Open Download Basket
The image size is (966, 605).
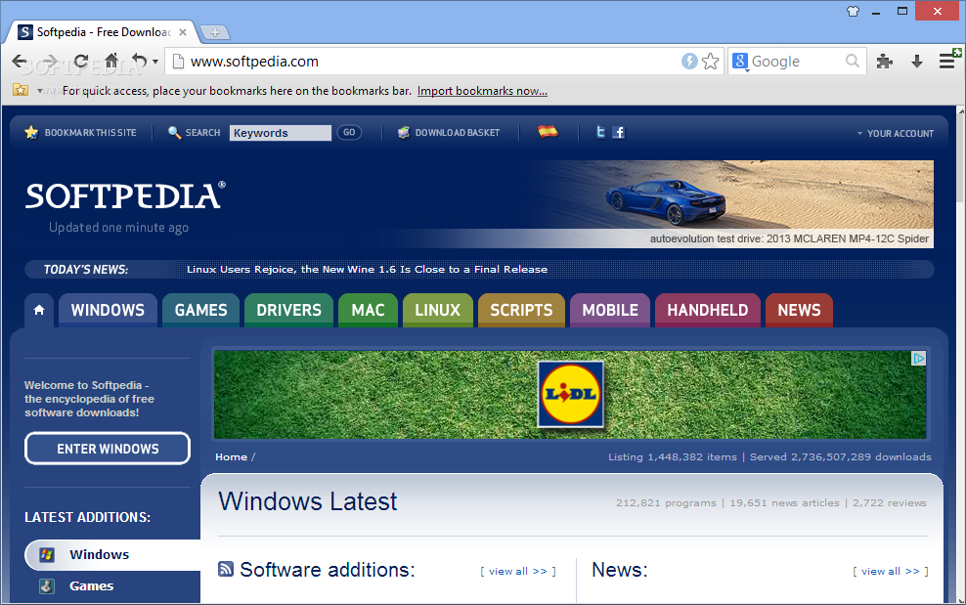click(449, 133)
